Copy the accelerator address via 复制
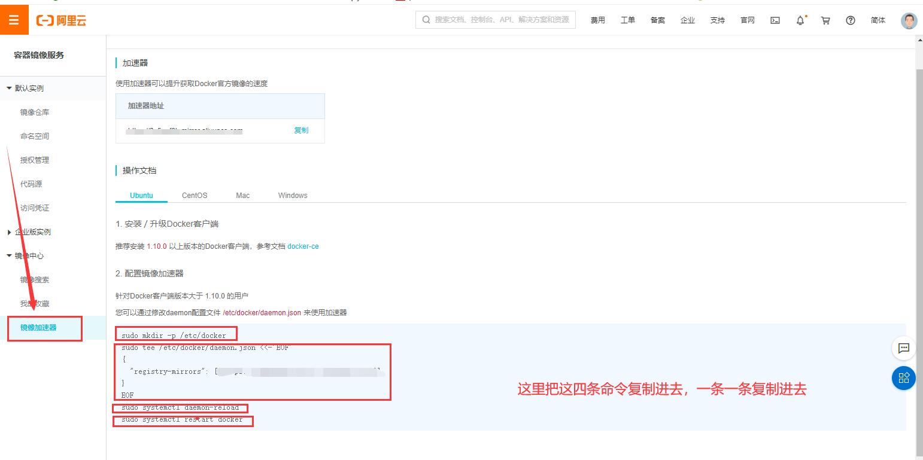 [x=301, y=130]
